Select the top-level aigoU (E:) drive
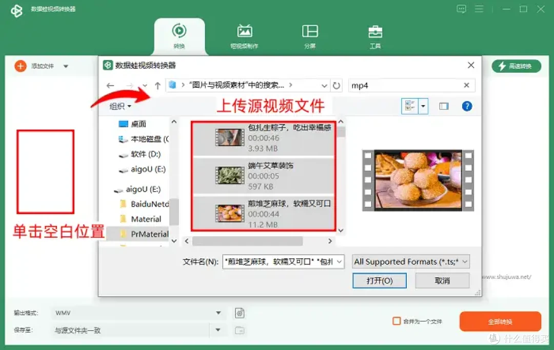This screenshot has height=350, width=554. [137, 190]
